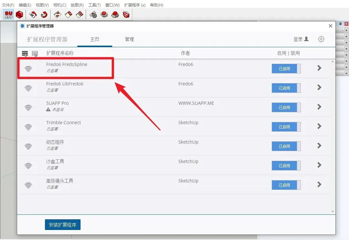Click the toolbar icon with right-curving red swirl arrow
Image resolution: width=349 pixels, height=240 pixels.
pyautogui.click(x=44, y=15)
